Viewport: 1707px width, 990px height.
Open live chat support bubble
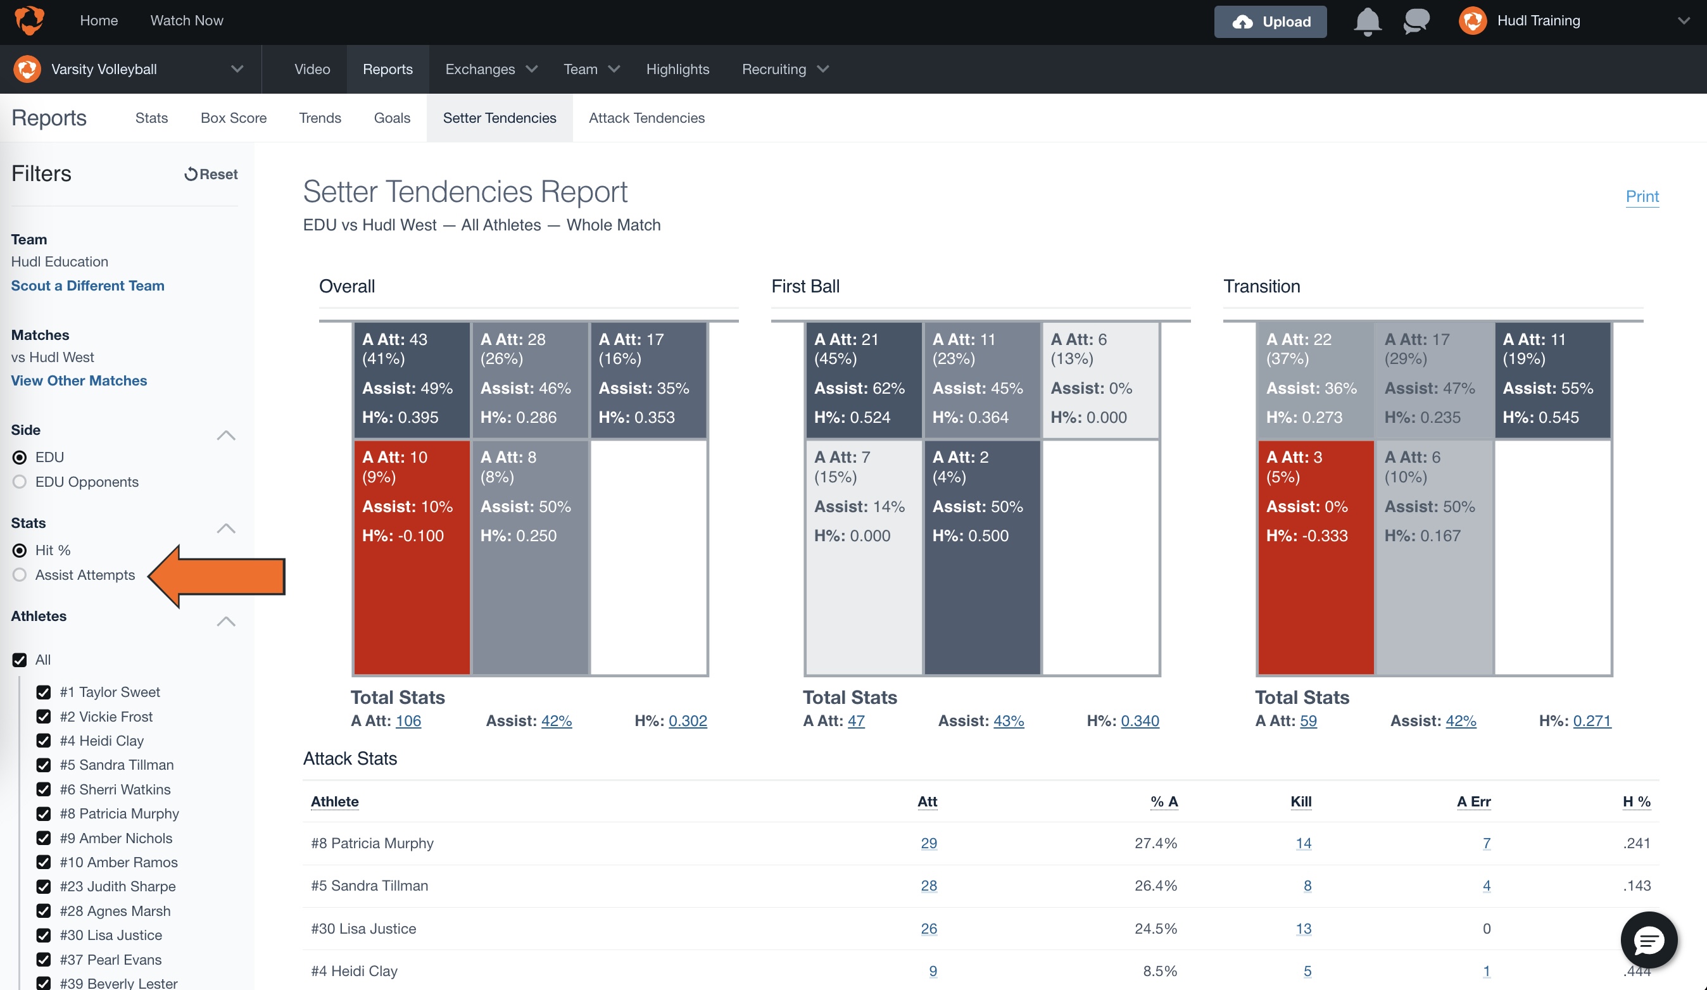coord(1649,939)
